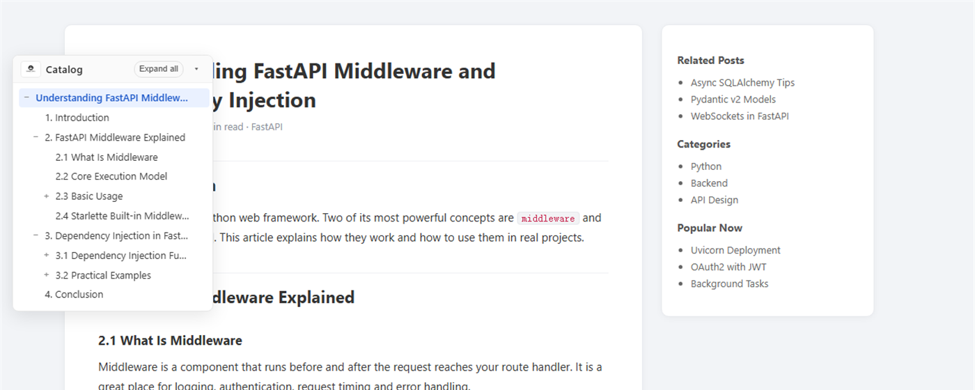This screenshot has width=975, height=390.
Task: Open 2.1 What Is Middleware in catalog
Action: click(x=107, y=157)
